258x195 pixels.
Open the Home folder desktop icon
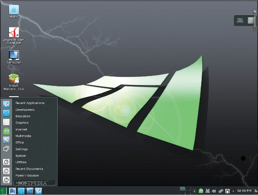[14, 11]
